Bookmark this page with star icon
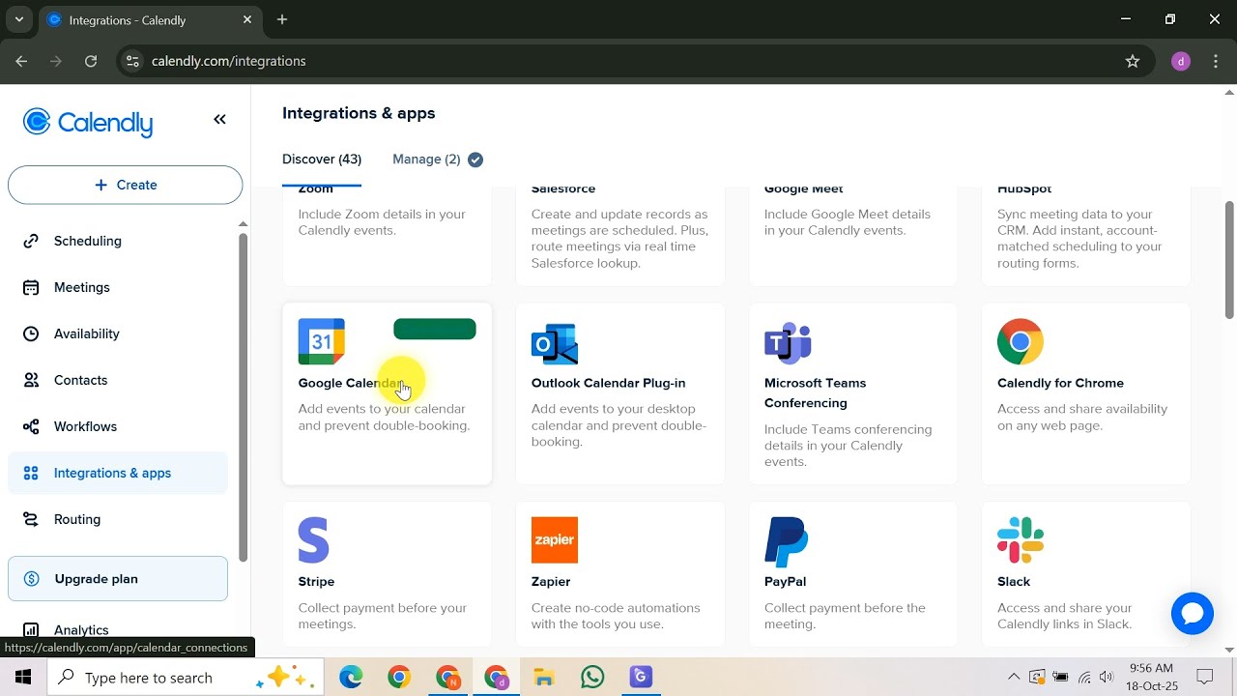This screenshot has height=696, width=1237. tap(1133, 61)
